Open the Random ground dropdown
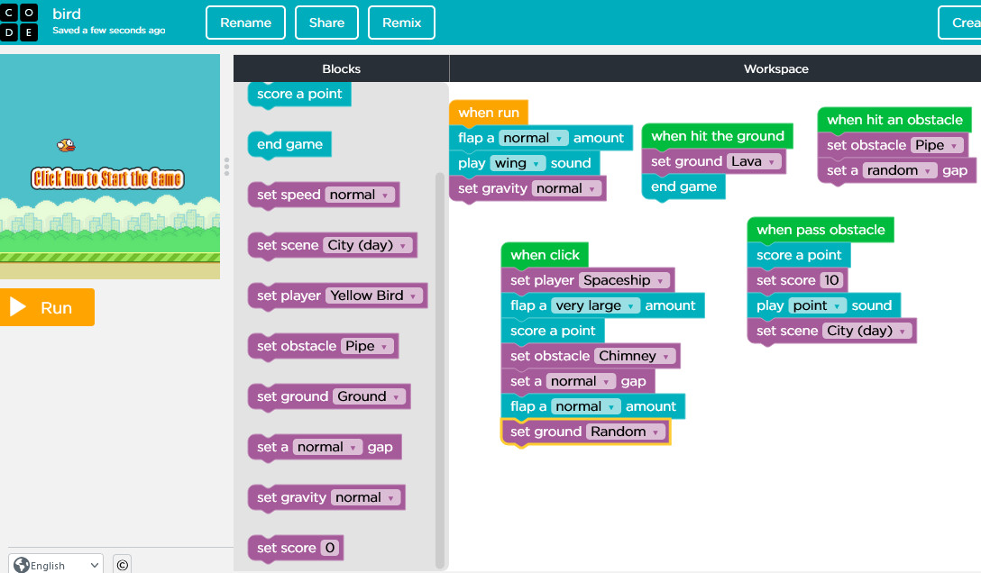Viewport: 981px width, 573px height. [x=625, y=432]
